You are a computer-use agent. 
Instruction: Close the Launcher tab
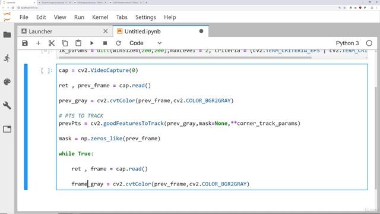106,31
